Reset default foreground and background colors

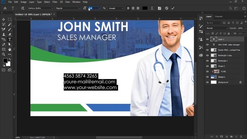tap(4, 65)
